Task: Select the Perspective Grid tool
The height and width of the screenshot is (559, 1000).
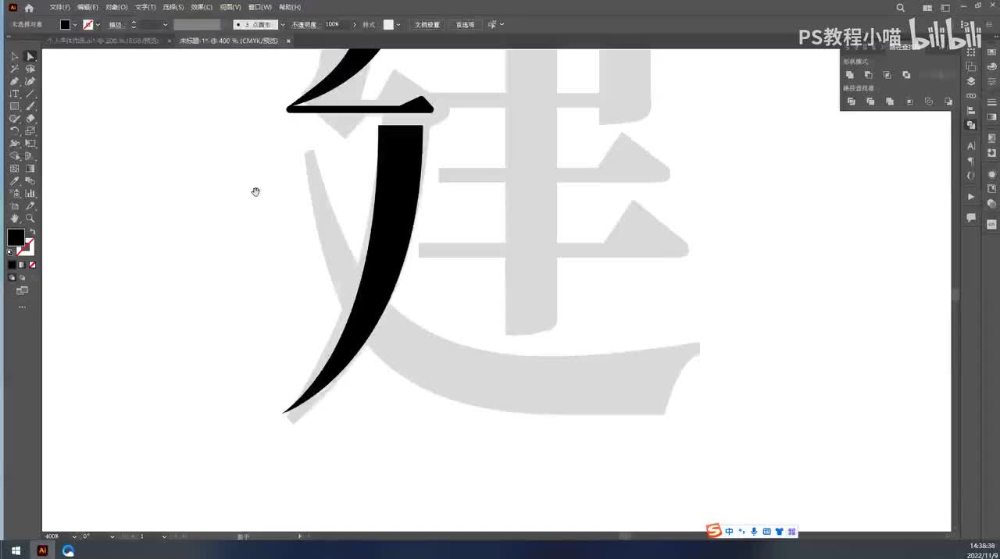Action: [30, 156]
